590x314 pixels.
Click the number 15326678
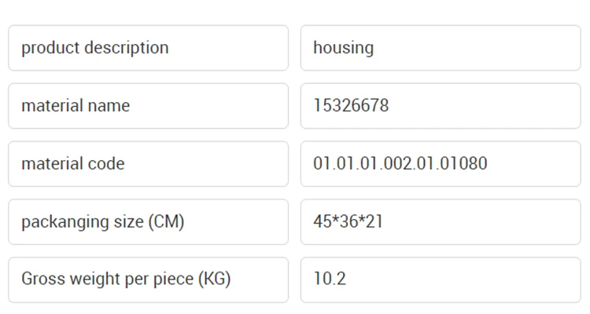point(351,106)
